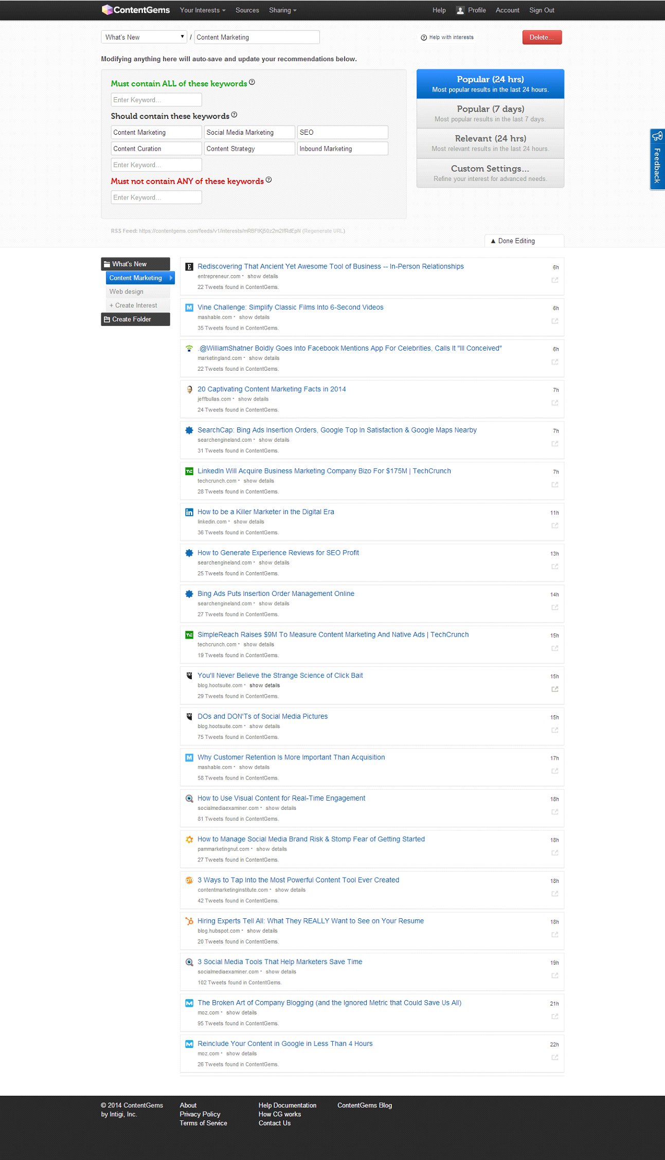Screen dimensions: 665x1160
Task: Share the SearchCap Bing Ads article
Action: coord(555,444)
